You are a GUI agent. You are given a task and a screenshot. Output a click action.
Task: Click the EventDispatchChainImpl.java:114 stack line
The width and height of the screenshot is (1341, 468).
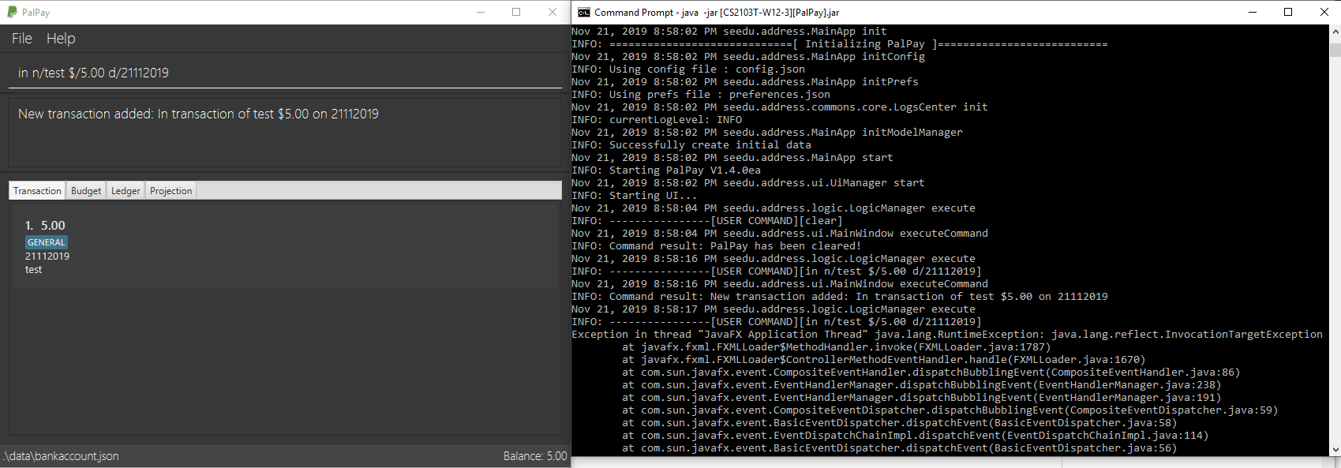(915, 436)
